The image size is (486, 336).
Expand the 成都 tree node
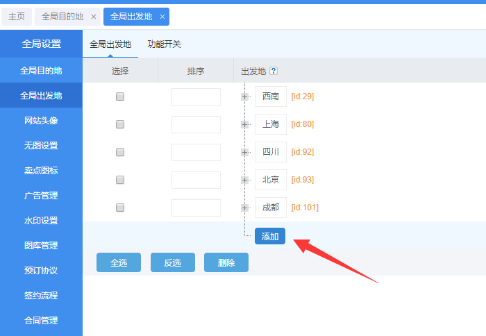click(x=244, y=208)
